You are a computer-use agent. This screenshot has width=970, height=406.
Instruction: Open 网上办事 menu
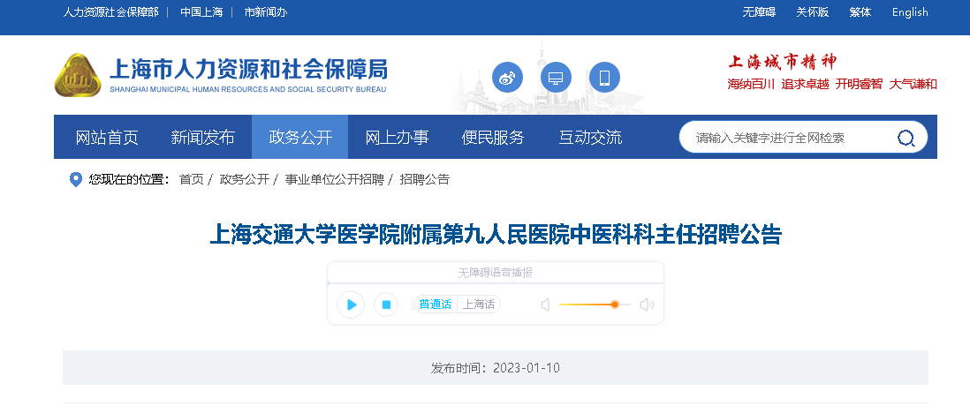pyautogui.click(x=397, y=137)
